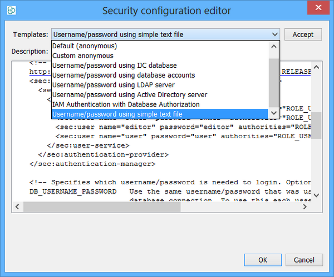This screenshot has width=334, height=277.
Task: Click the horizontal scrollbar left arrow
Action: tap(18, 207)
